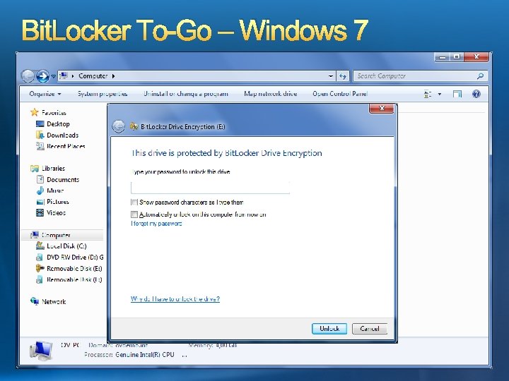Click Map network drive
This screenshot has width=509, height=381.
(270, 94)
